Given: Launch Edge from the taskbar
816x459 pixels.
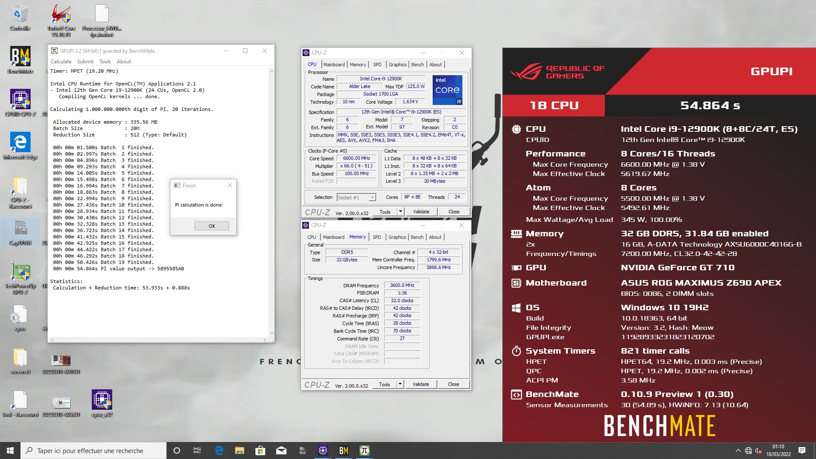Looking at the screenshot, I should tap(219, 450).
